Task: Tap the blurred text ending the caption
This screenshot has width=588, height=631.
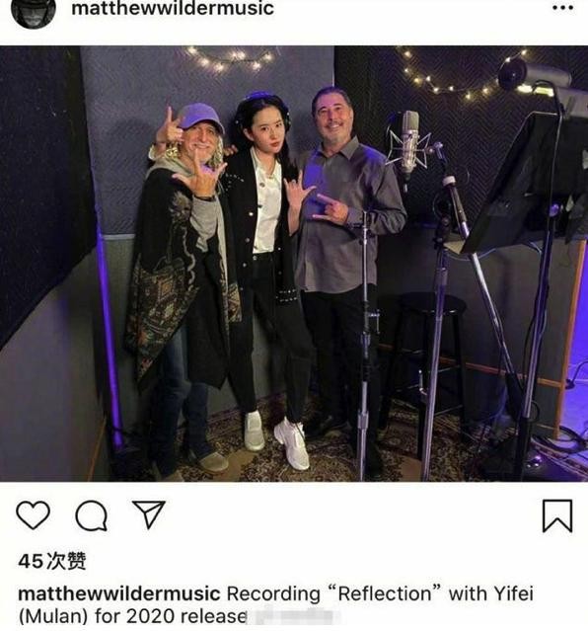Action: (294, 616)
